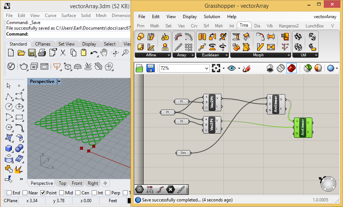Switch to the Vec component tab
This screenshot has width=343, height=207.
tap(181, 26)
